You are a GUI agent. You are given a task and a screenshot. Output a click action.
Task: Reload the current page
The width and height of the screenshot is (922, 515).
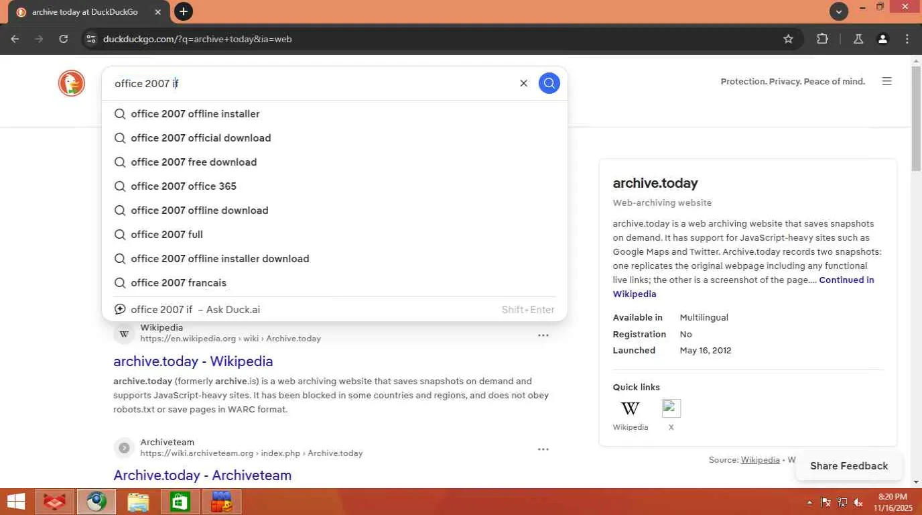[x=64, y=39]
